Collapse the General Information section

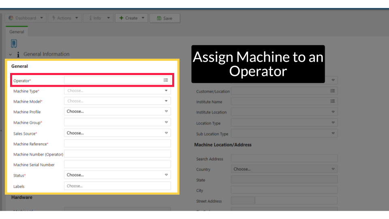click(11, 54)
